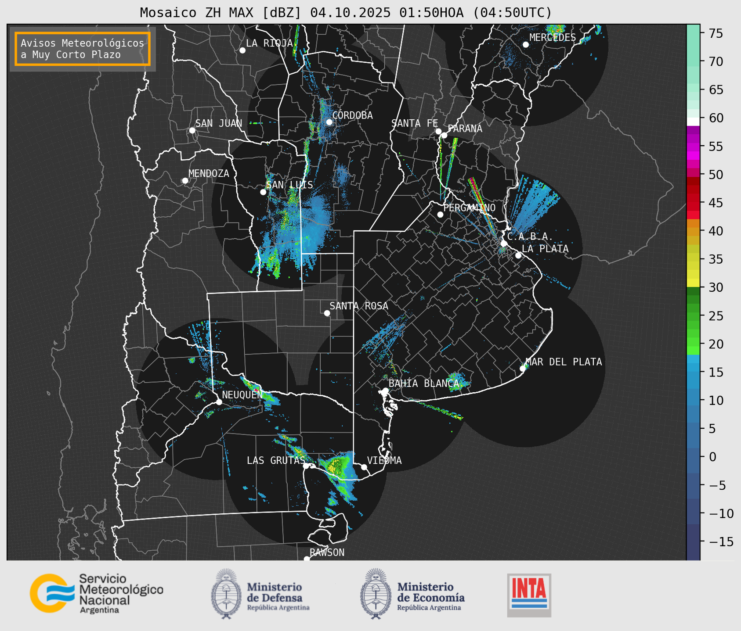The image size is (741, 631).
Task: Click the INTA logo
Action: pos(529,595)
